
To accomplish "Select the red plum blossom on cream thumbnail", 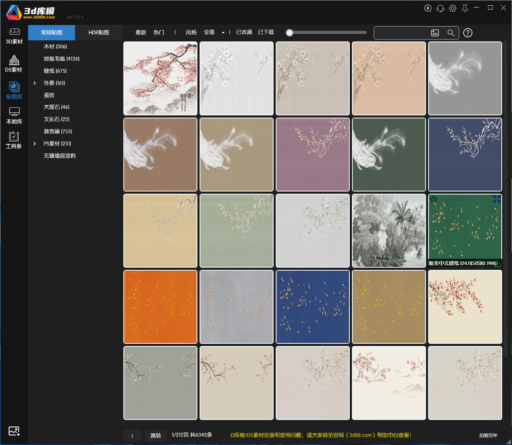I will [465, 307].
